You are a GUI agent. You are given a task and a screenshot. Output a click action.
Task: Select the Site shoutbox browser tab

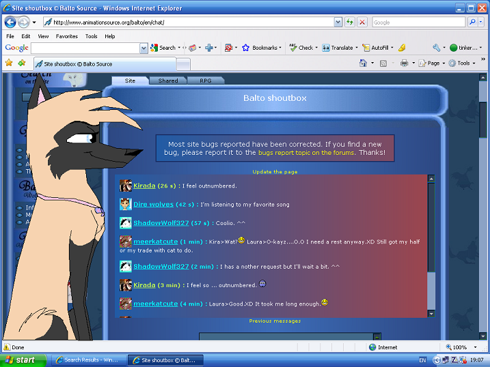coord(105,64)
